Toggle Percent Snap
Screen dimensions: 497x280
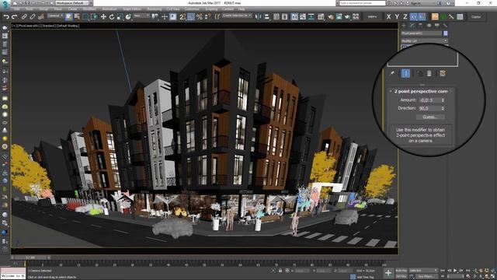[x=199, y=16]
